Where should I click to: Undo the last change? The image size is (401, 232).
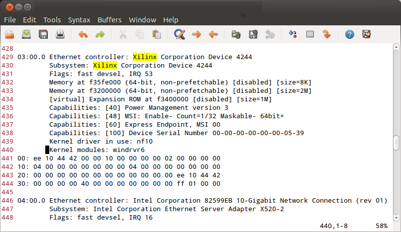tap(83, 34)
